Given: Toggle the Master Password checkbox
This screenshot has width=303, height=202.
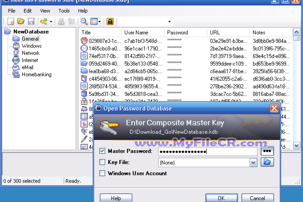Looking at the screenshot, I should [102, 151].
